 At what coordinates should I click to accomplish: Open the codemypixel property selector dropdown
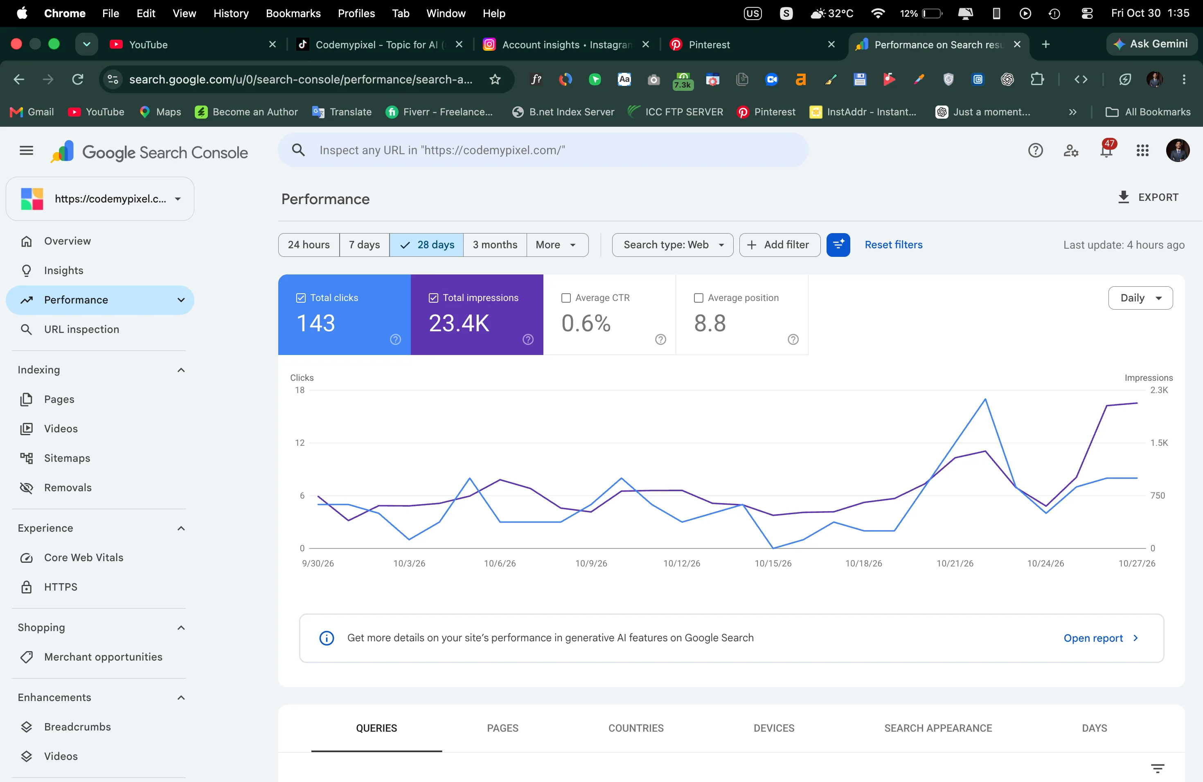100,199
